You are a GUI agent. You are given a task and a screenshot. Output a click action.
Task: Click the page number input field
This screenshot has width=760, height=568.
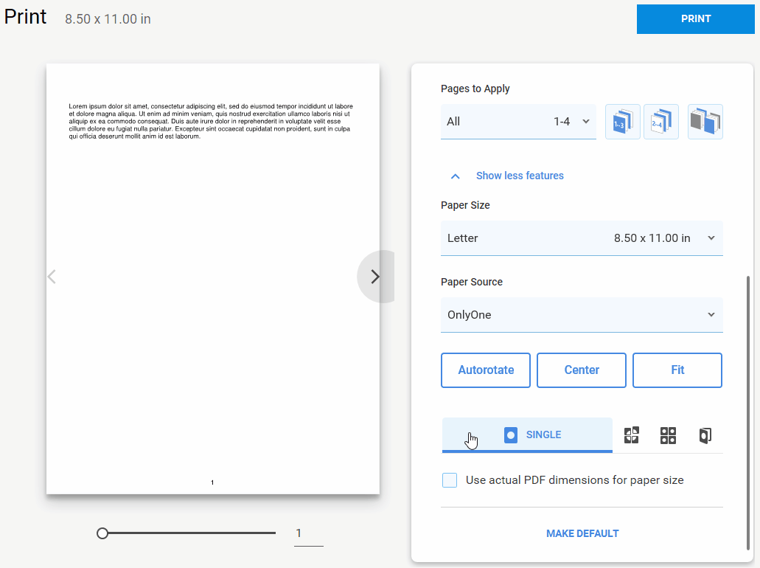click(x=308, y=533)
